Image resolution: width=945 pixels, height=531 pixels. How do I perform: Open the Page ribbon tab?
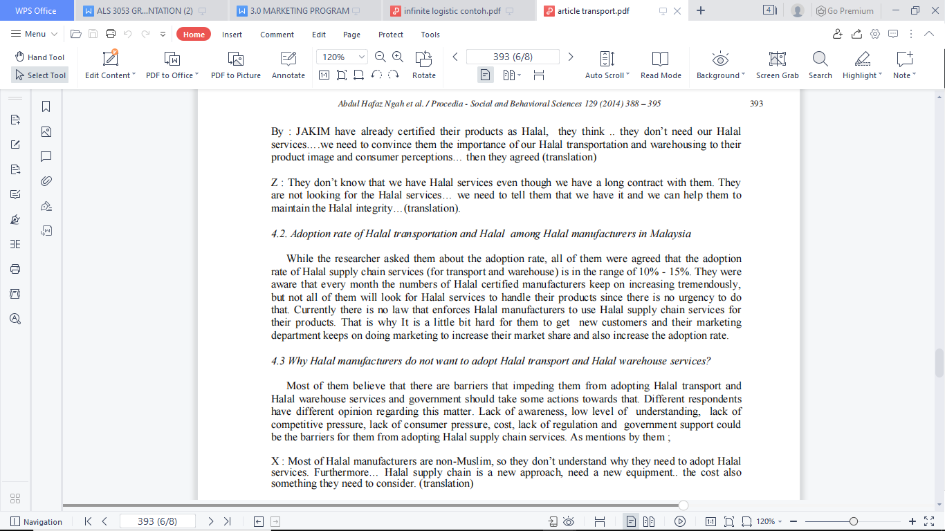[x=352, y=35]
